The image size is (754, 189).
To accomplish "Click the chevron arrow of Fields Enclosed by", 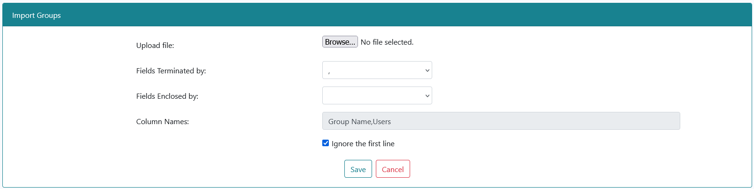I will (427, 96).
